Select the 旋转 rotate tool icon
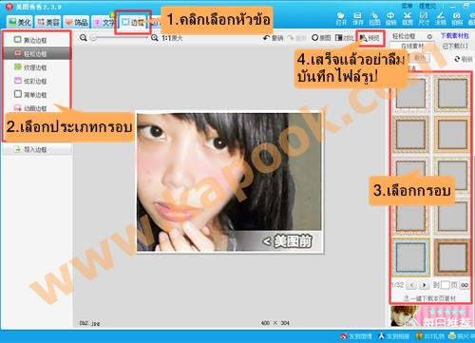Image resolution: width=475 pixels, height=343 pixels. pyautogui.click(x=390, y=19)
